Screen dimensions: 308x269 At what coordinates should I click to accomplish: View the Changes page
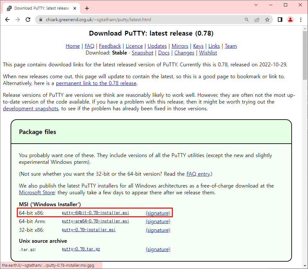coord(184,53)
